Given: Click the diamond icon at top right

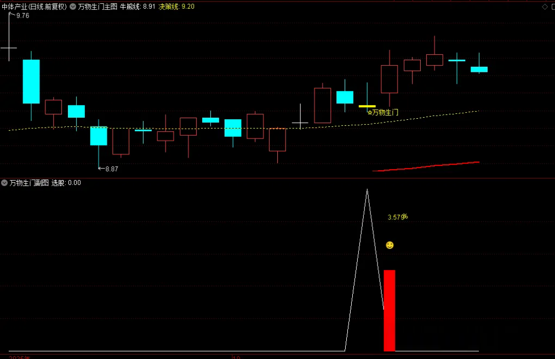Looking at the screenshot, I should (545, 7).
